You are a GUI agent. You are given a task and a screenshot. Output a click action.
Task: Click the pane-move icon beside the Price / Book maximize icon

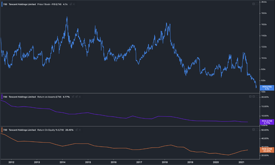254,4
